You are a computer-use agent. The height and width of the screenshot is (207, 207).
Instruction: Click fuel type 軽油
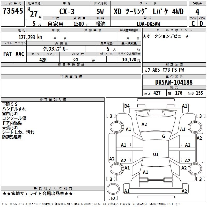click(101, 24)
